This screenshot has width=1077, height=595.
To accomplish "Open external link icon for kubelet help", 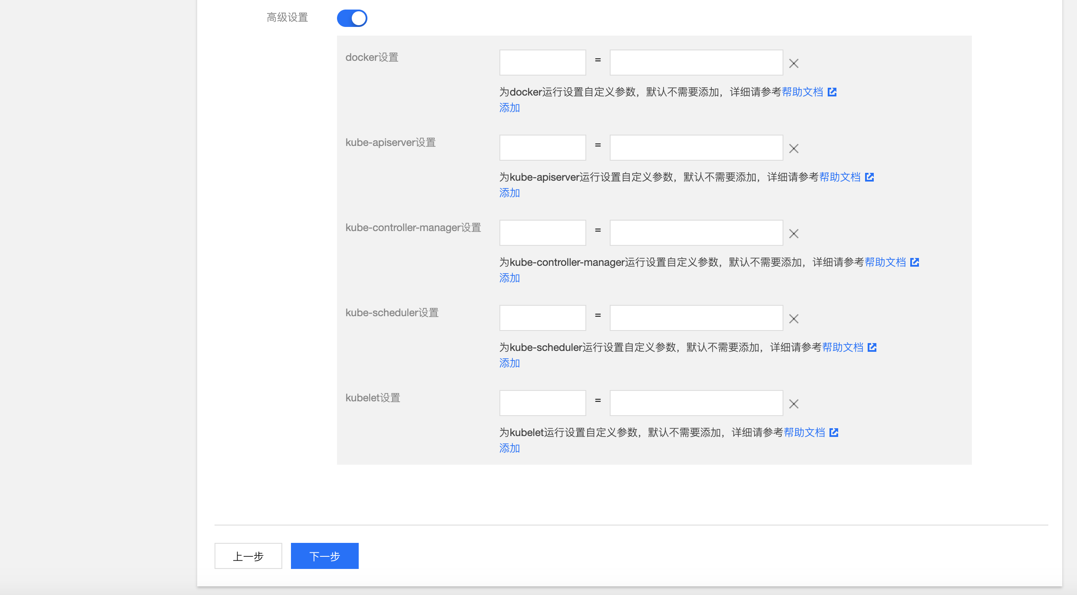I will coord(834,433).
